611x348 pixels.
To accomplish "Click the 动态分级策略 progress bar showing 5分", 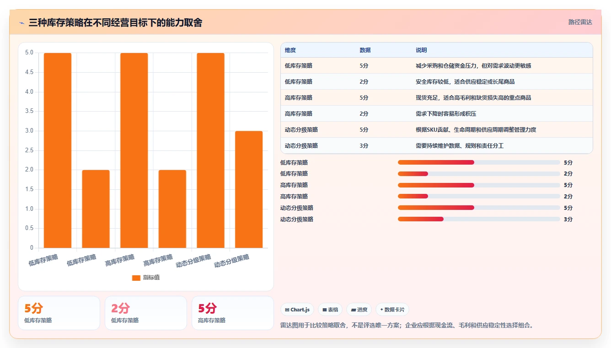I will 479,208.
